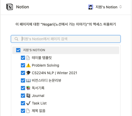Click the Task List checkmark icon
Viewport: 132px width, 116px height.
(28, 103)
